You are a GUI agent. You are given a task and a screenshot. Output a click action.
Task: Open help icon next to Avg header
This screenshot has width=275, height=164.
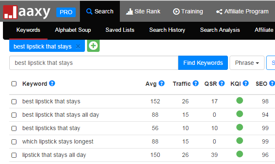pos(161,83)
